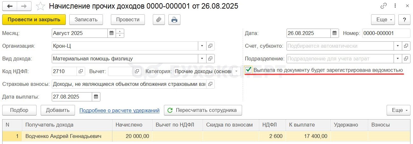
Task: Click the back navigation arrow
Action: point(10,6)
